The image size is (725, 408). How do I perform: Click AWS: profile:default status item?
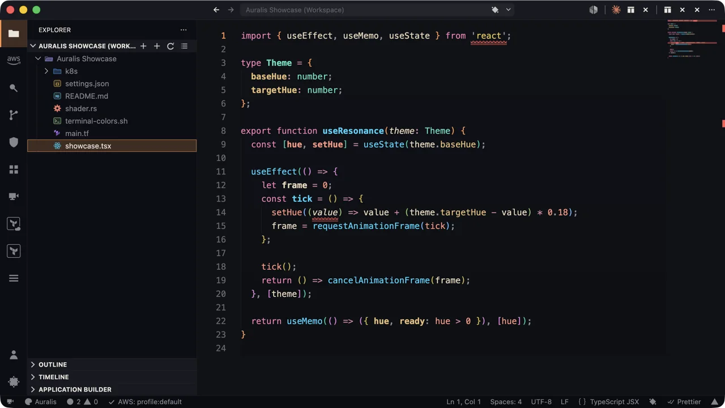pos(145,402)
